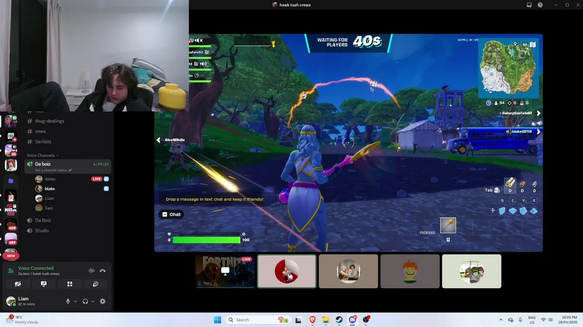
Task: Open the server icon with 608 badge
Action: [x=11, y=224]
